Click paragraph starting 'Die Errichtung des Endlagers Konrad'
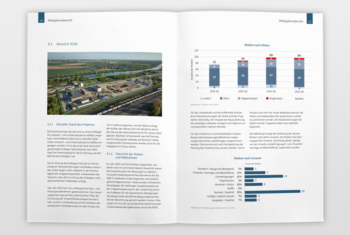 [x=74, y=172]
